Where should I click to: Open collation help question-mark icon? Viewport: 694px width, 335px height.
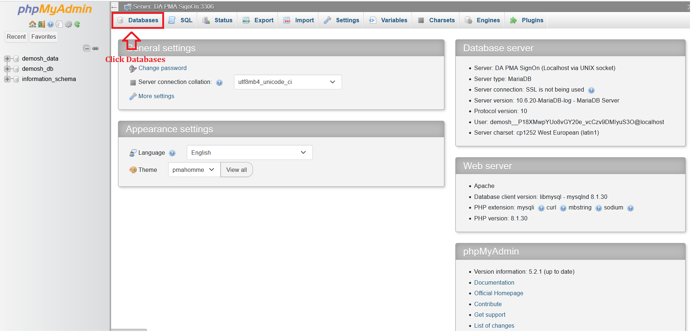tap(219, 83)
